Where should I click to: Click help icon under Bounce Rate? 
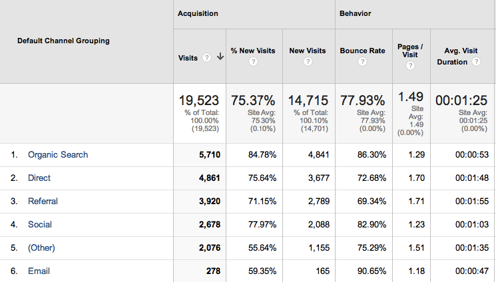coord(362,62)
